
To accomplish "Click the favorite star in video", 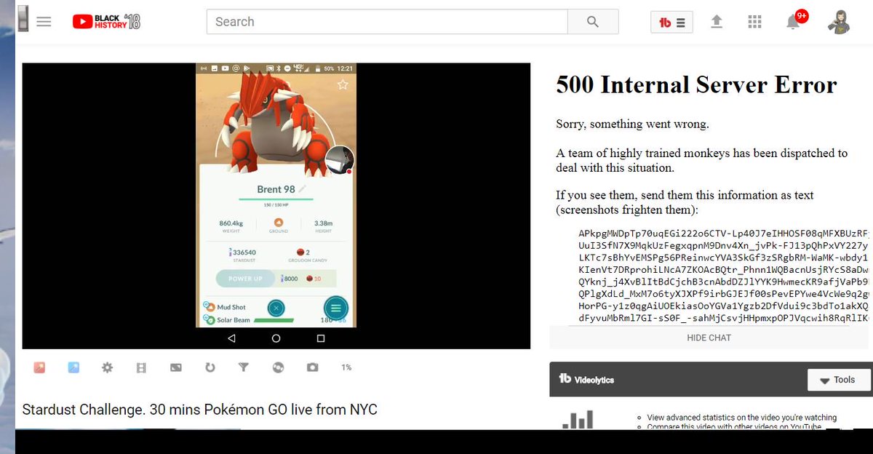I will click(343, 85).
